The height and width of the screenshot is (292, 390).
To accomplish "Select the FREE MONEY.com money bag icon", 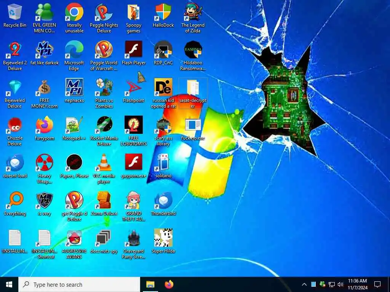I will tap(44, 94).
